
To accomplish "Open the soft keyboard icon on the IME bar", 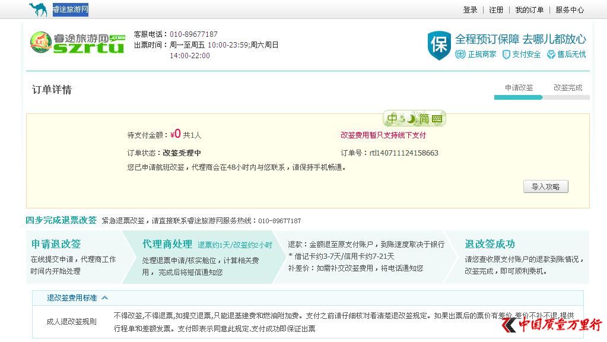I will 437,119.
